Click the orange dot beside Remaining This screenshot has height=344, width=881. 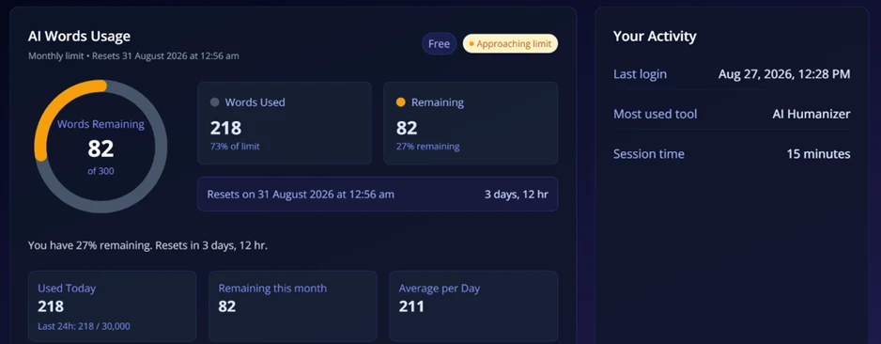coord(401,102)
